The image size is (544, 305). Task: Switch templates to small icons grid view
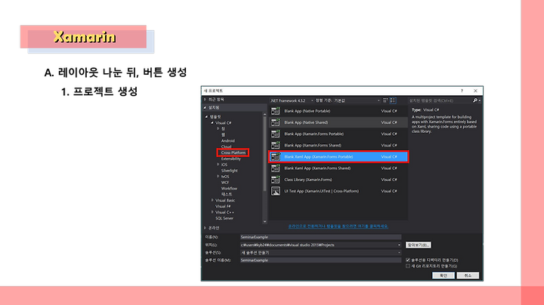click(385, 100)
